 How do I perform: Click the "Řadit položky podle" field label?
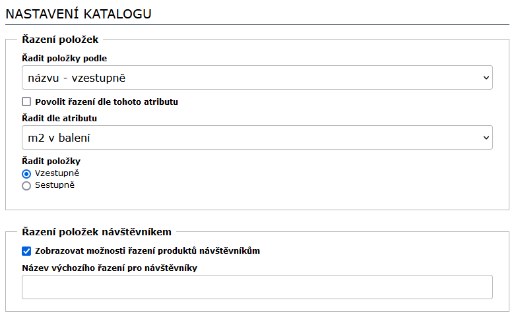64,58
